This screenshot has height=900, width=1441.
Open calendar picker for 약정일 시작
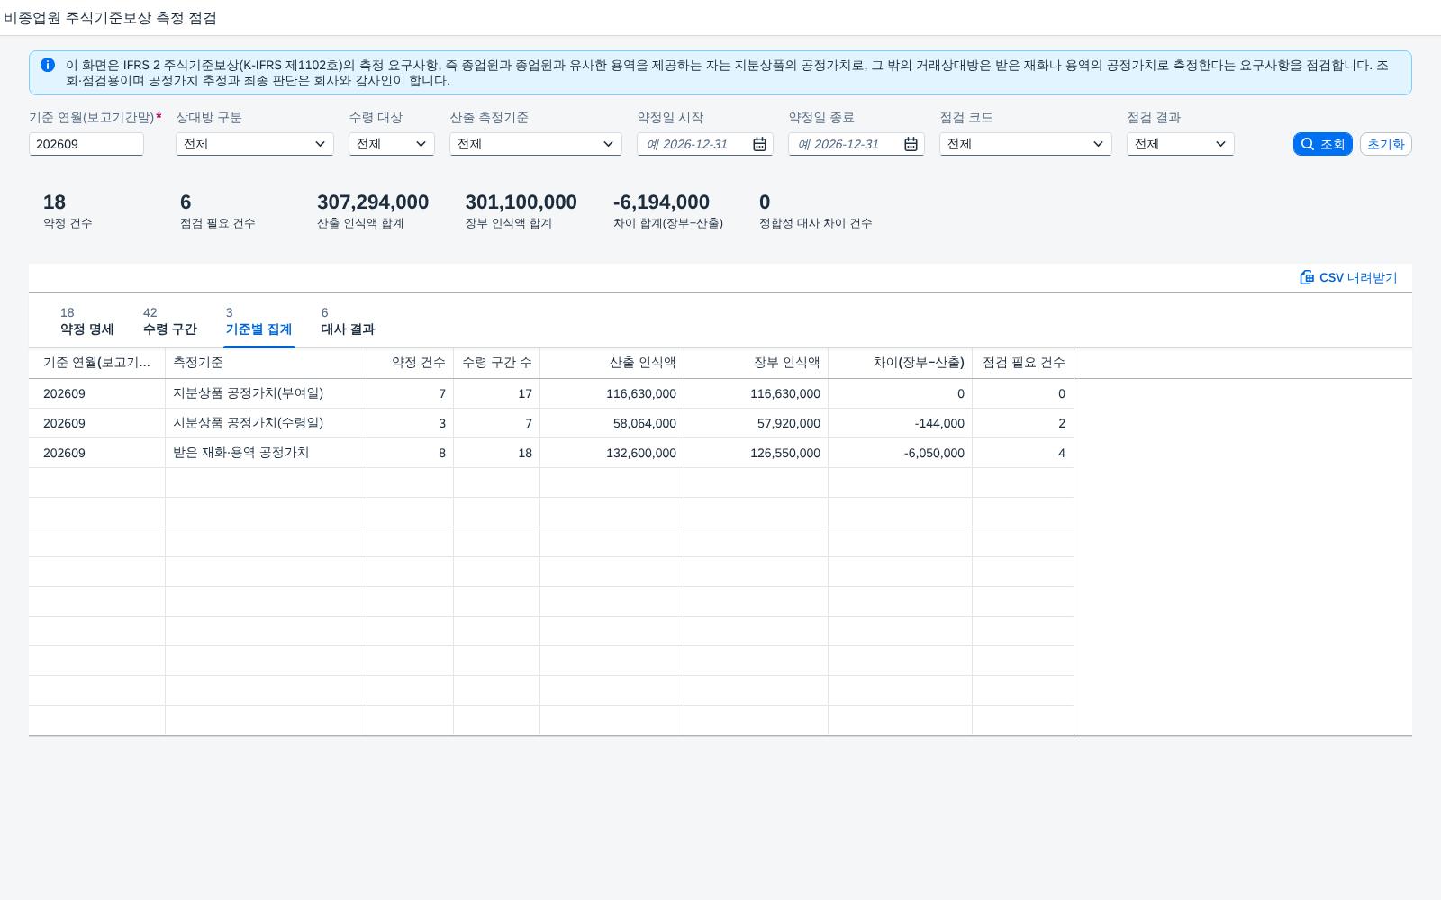[x=759, y=144]
